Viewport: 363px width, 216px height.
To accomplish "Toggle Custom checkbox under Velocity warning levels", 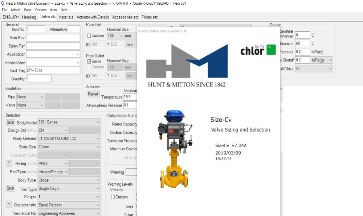I will 113,197.
